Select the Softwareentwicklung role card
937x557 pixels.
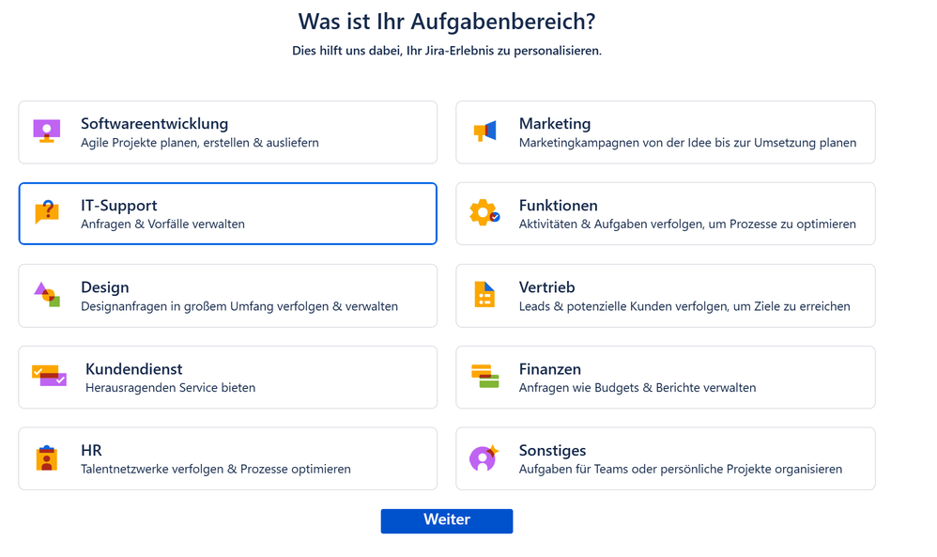tap(227, 132)
